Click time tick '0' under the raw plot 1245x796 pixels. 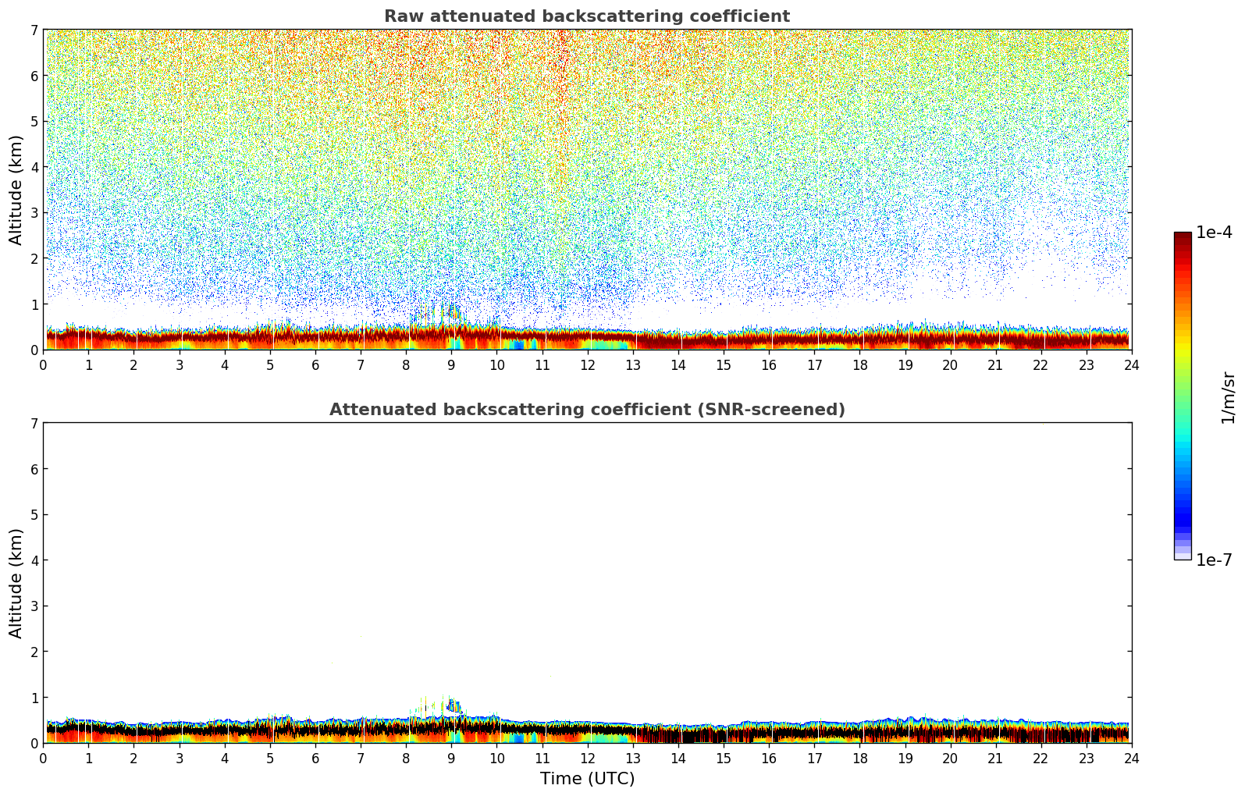(x=43, y=364)
